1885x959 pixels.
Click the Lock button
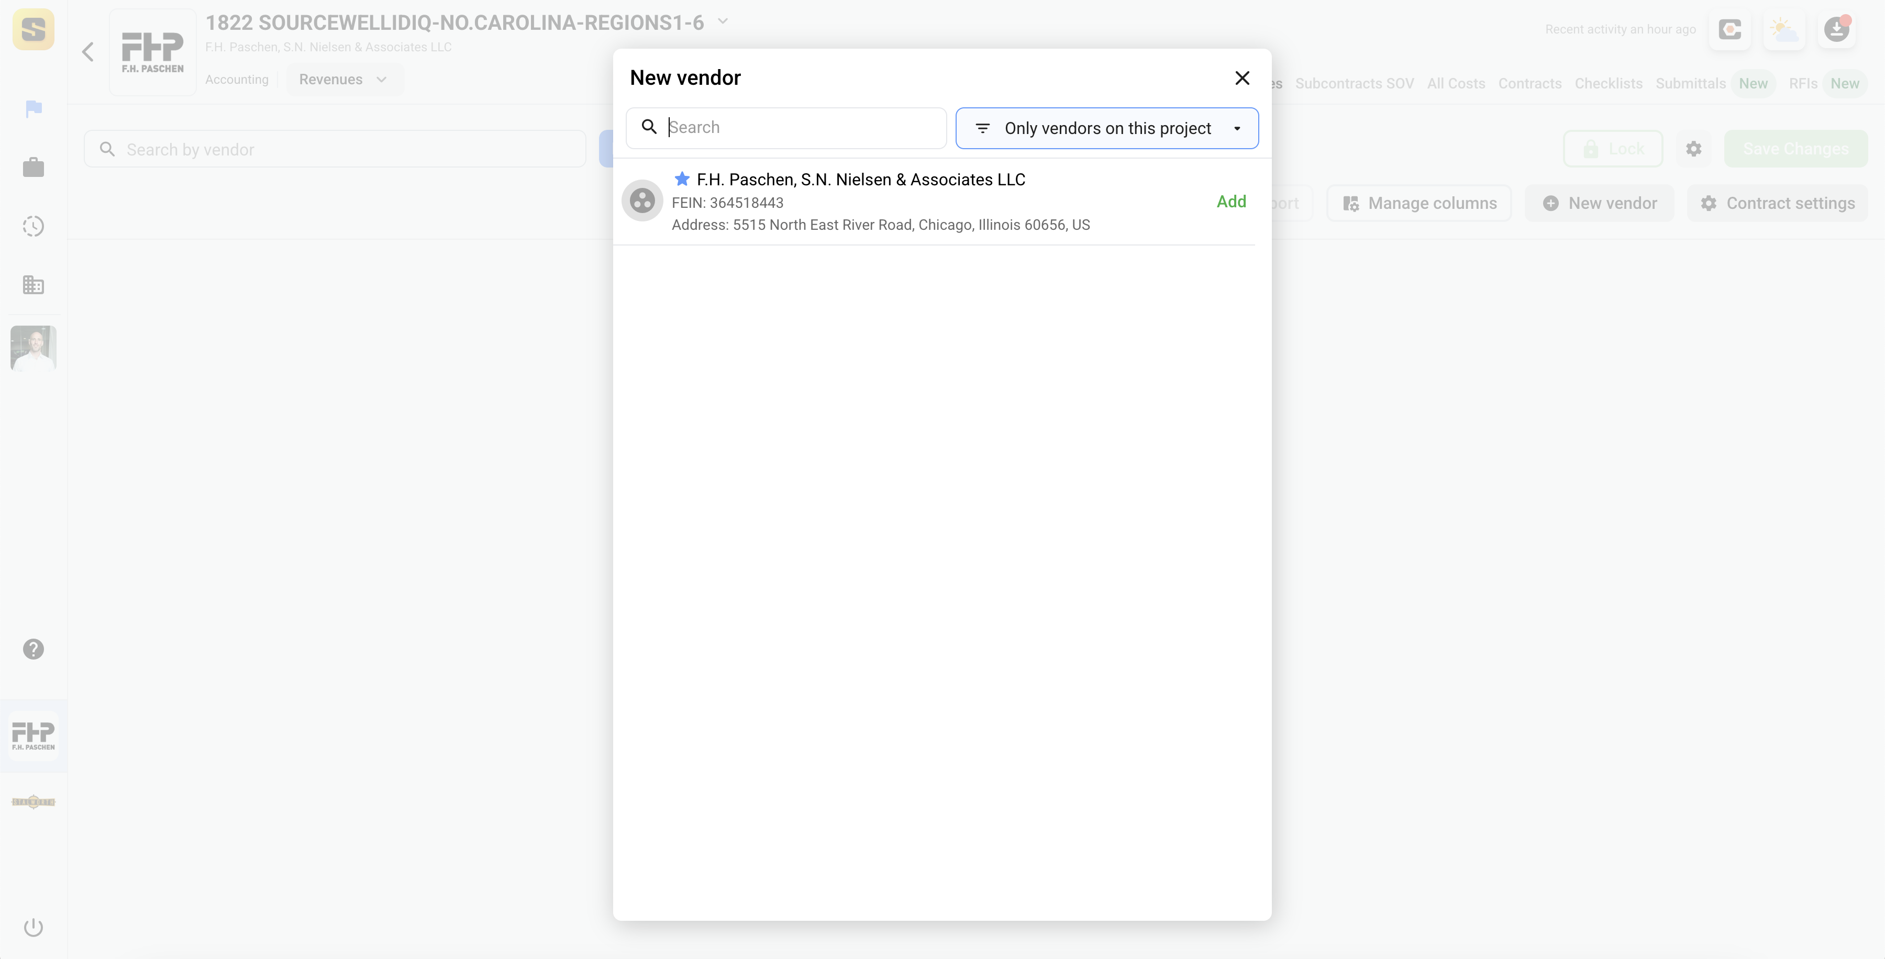tap(1613, 149)
